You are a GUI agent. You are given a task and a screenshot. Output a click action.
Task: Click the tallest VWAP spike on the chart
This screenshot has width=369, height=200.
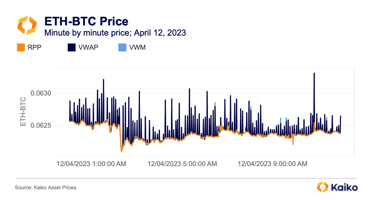(314, 73)
